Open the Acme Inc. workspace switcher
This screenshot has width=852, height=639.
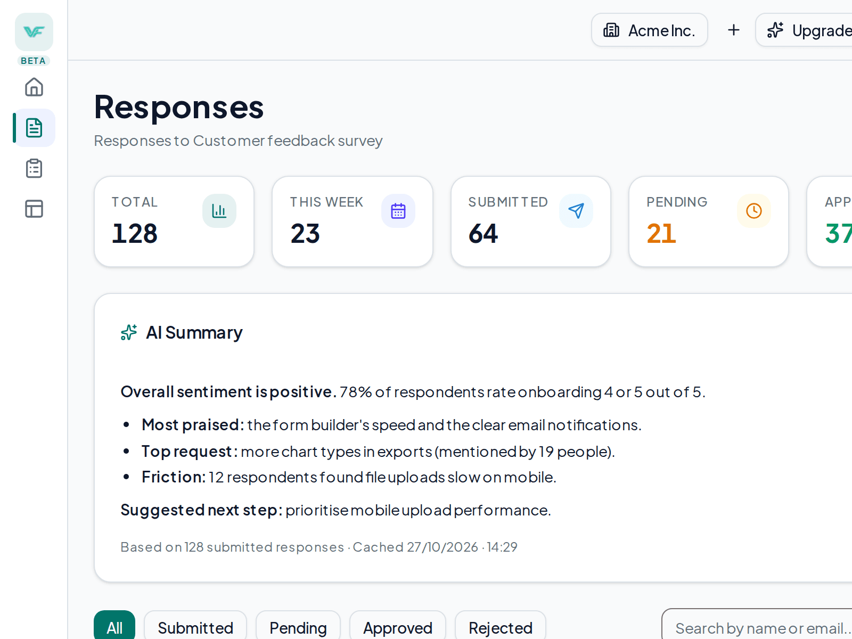click(x=650, y=30)
